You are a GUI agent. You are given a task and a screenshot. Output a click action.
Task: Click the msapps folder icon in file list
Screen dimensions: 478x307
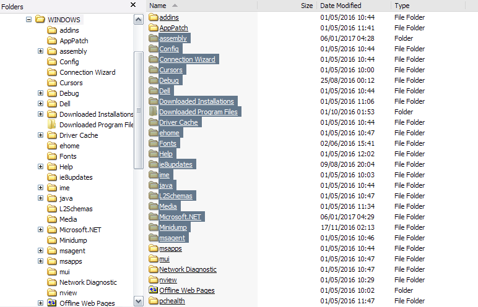tap(154, 248)
